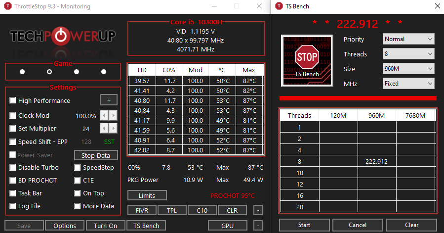This screenshot has height=233, width=444.
Task: Start the TS Bench benchmark
Action: click(304, 225)
